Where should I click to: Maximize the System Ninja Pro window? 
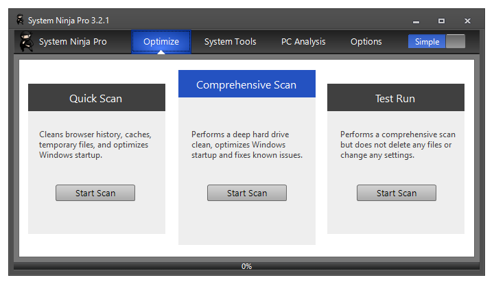[x=441, y=21]
